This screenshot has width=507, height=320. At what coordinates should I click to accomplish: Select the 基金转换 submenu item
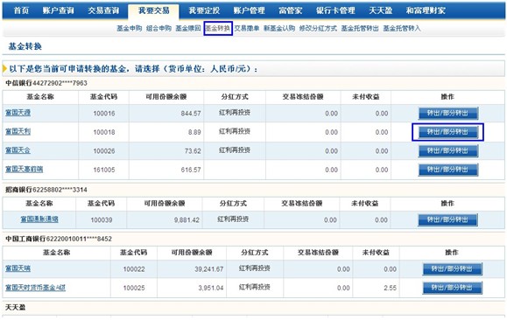pos(218,29)
